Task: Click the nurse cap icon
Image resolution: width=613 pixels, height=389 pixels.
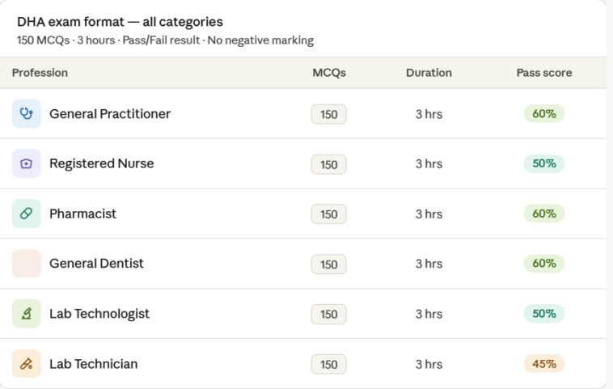Action: coord(27,163)
